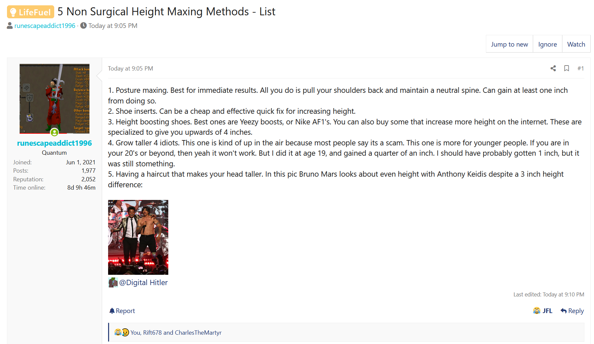
Task: Toggle Ignore for this thread
Action: coord(547,44)
